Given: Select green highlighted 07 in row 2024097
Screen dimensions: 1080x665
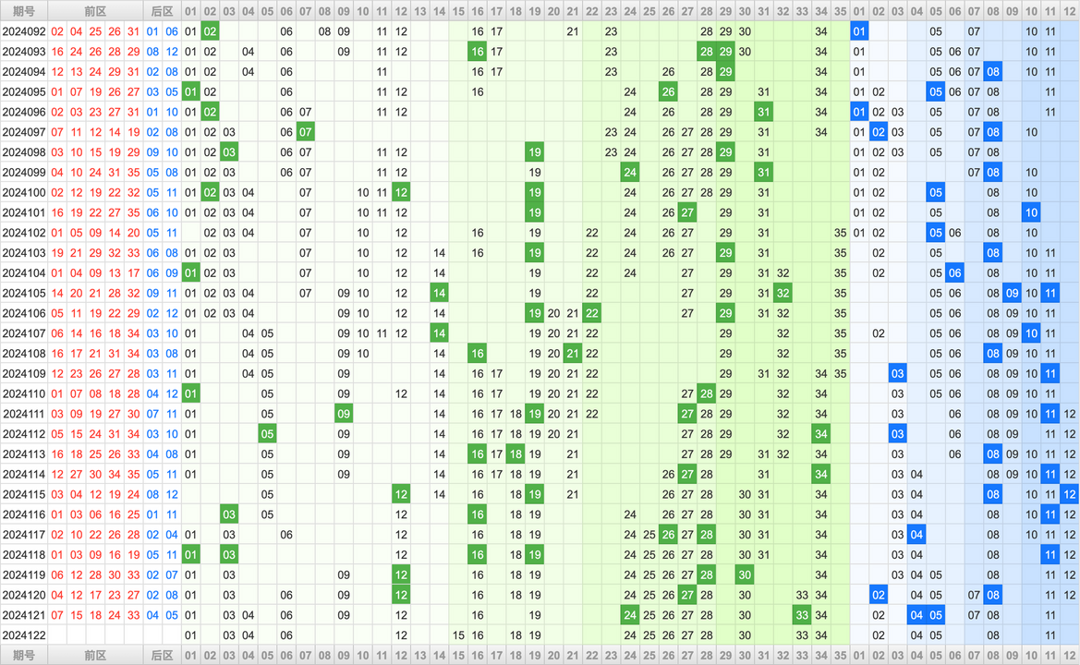Looking at the screenshot, I should 305,132.
